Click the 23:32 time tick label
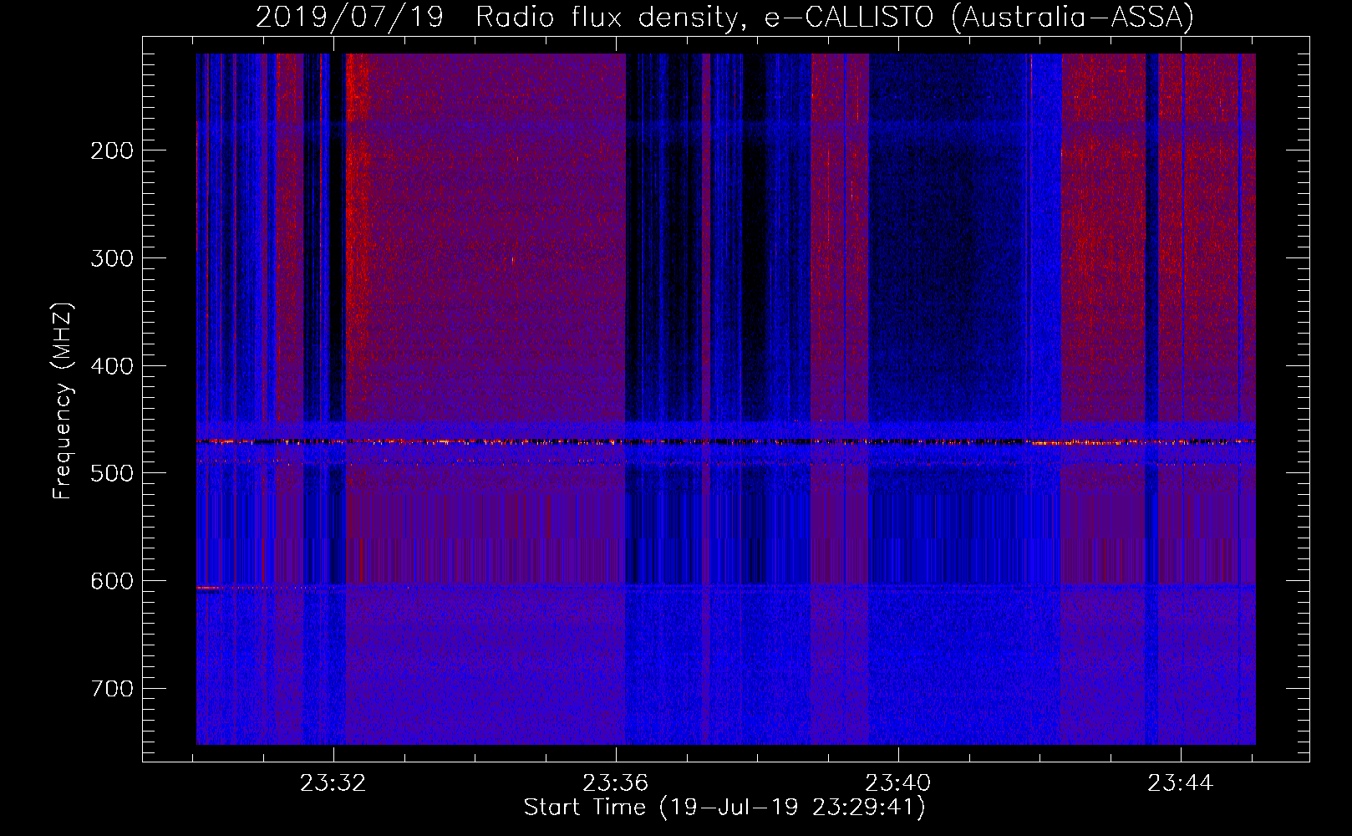The image size is (1352, 836). tap(333, 783)
